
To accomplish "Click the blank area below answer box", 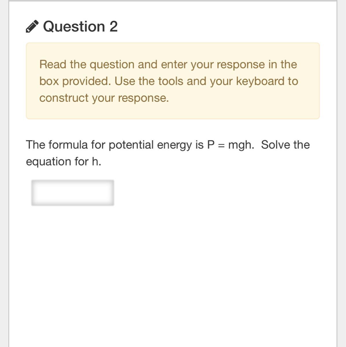I will (173, 260).
